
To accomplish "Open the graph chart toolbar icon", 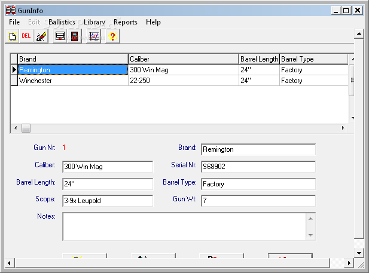I will pyautogui.click(x=94, y=36).
